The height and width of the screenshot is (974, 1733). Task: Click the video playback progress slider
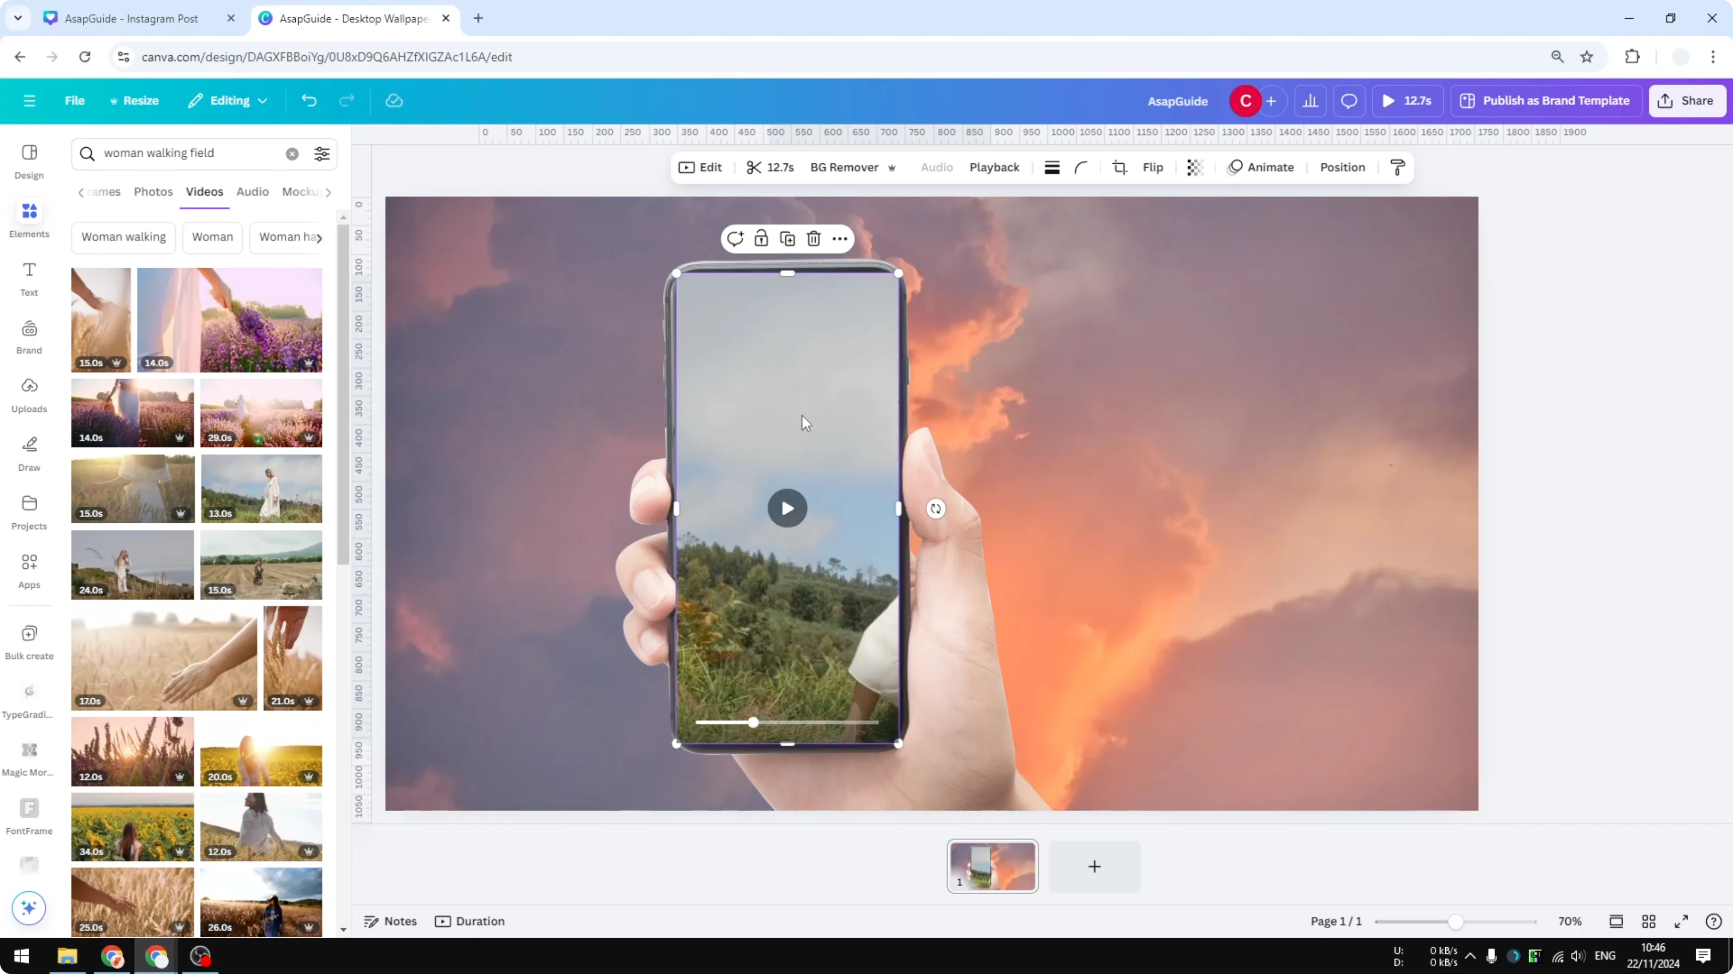[x=753, y=723]
